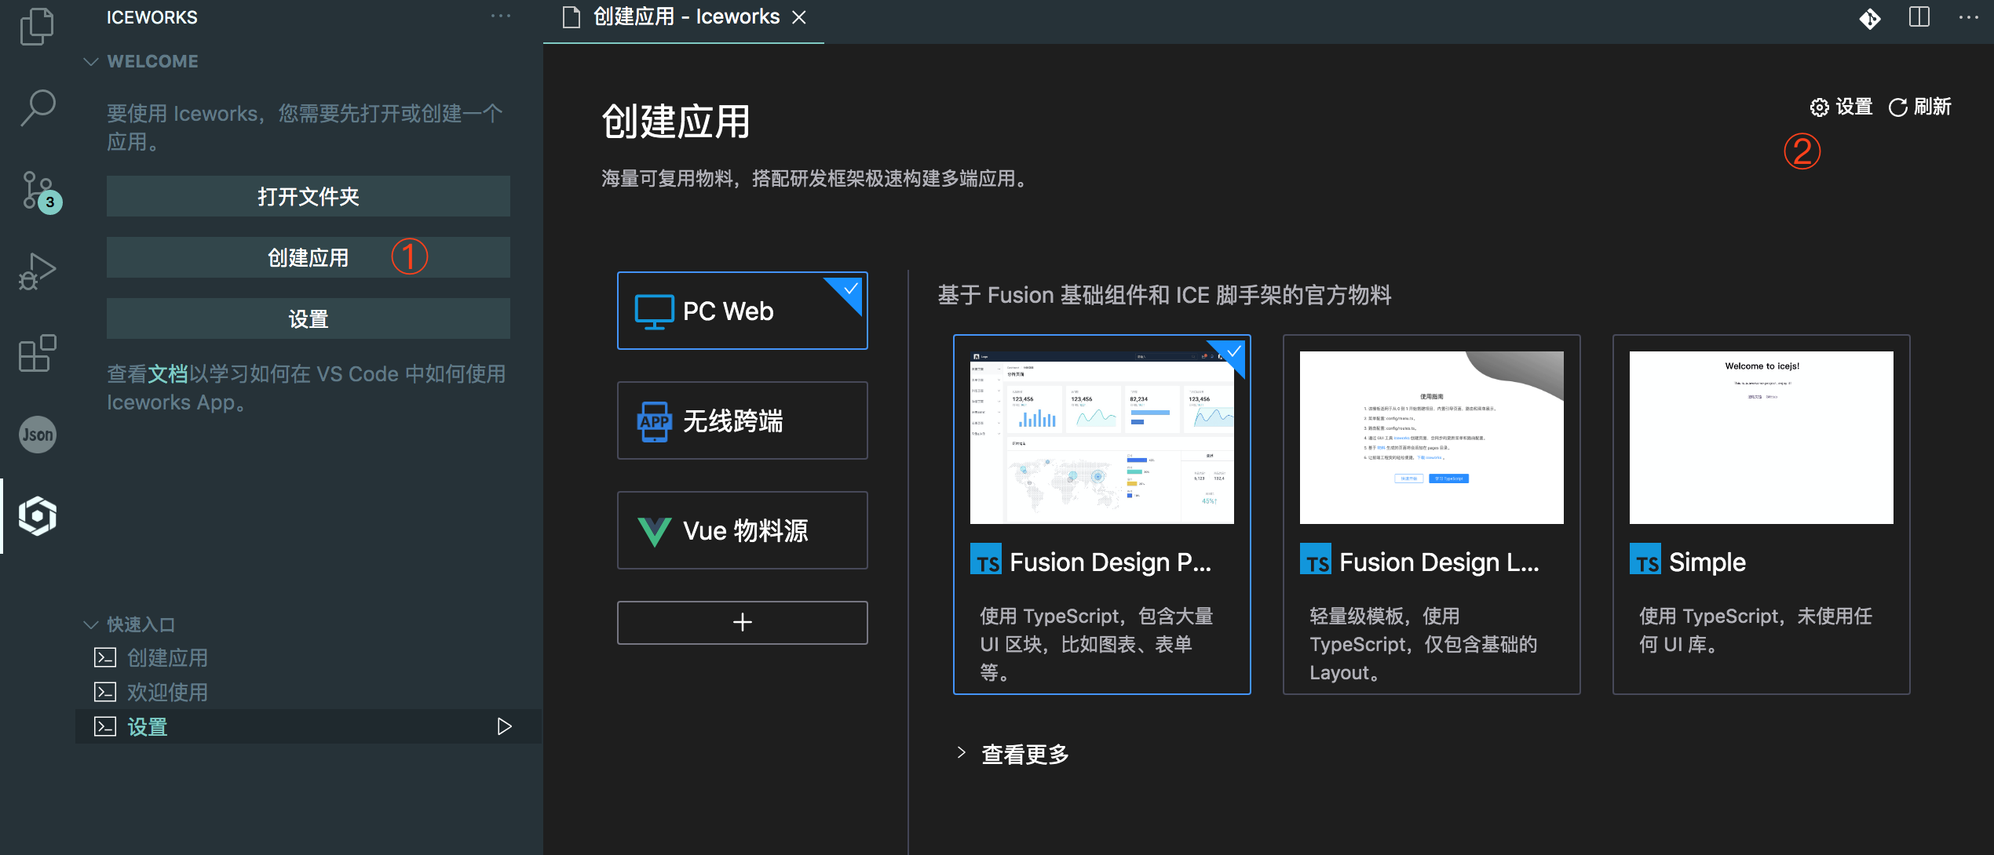
Task: Click the Fusion Design P... dashboard thumbnail
Action: click(x=1101, y=438)
